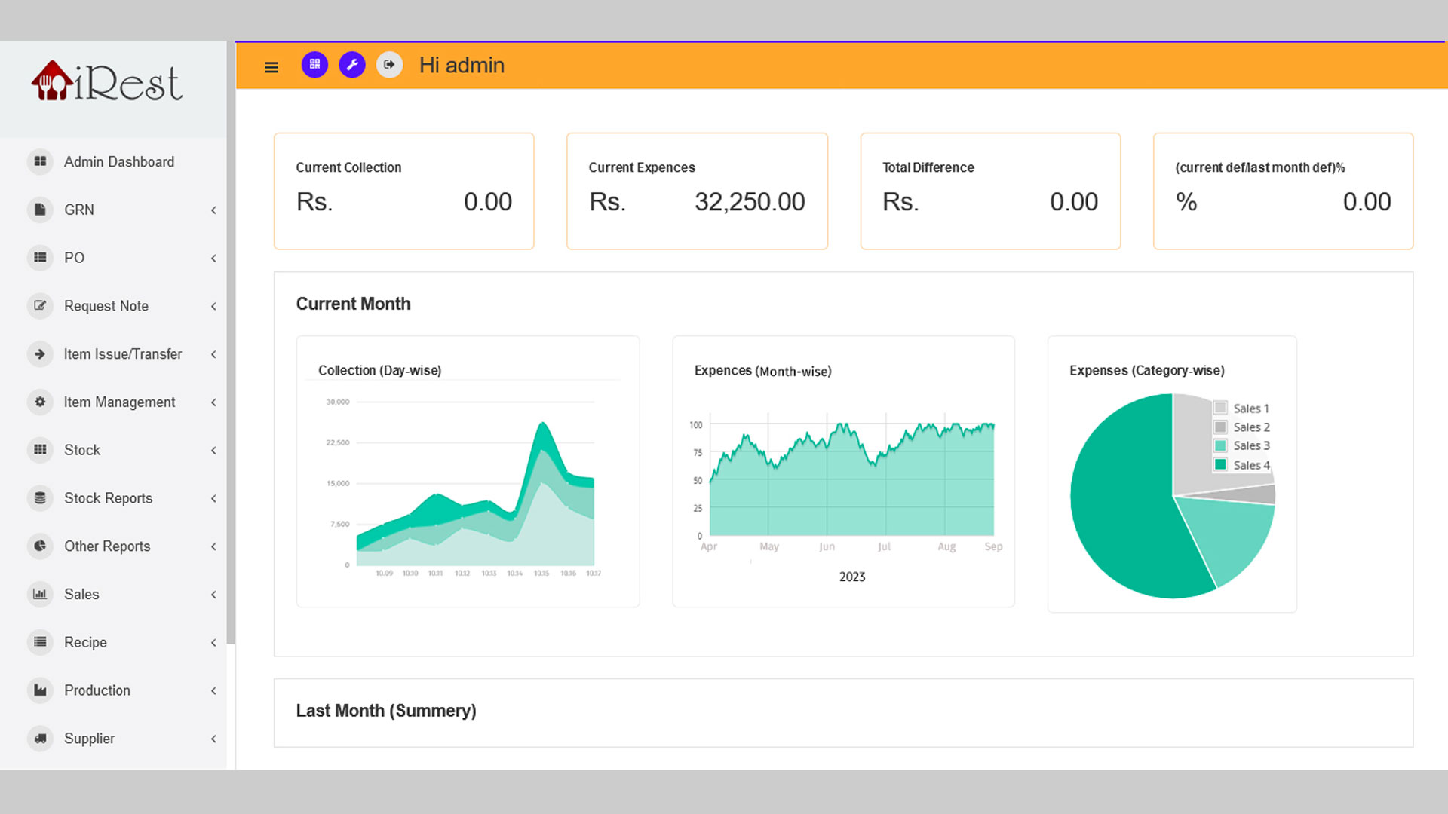Expand the Other Reports chevron
Screen dimensions: 1448x814
point(213,546)
